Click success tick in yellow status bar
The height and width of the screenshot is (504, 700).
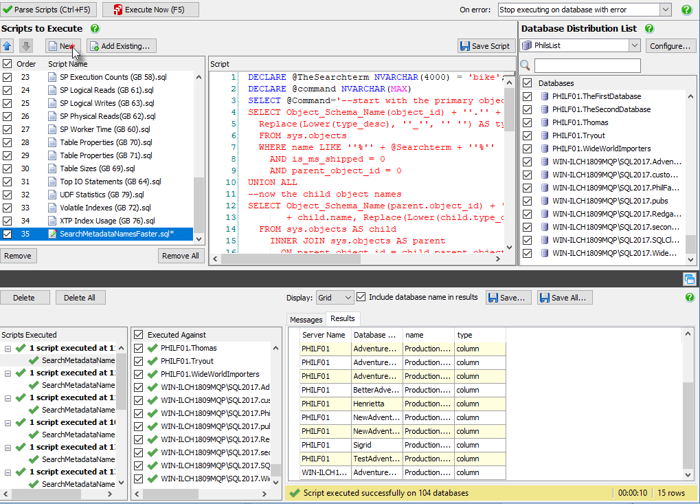(x=294, y=493)
